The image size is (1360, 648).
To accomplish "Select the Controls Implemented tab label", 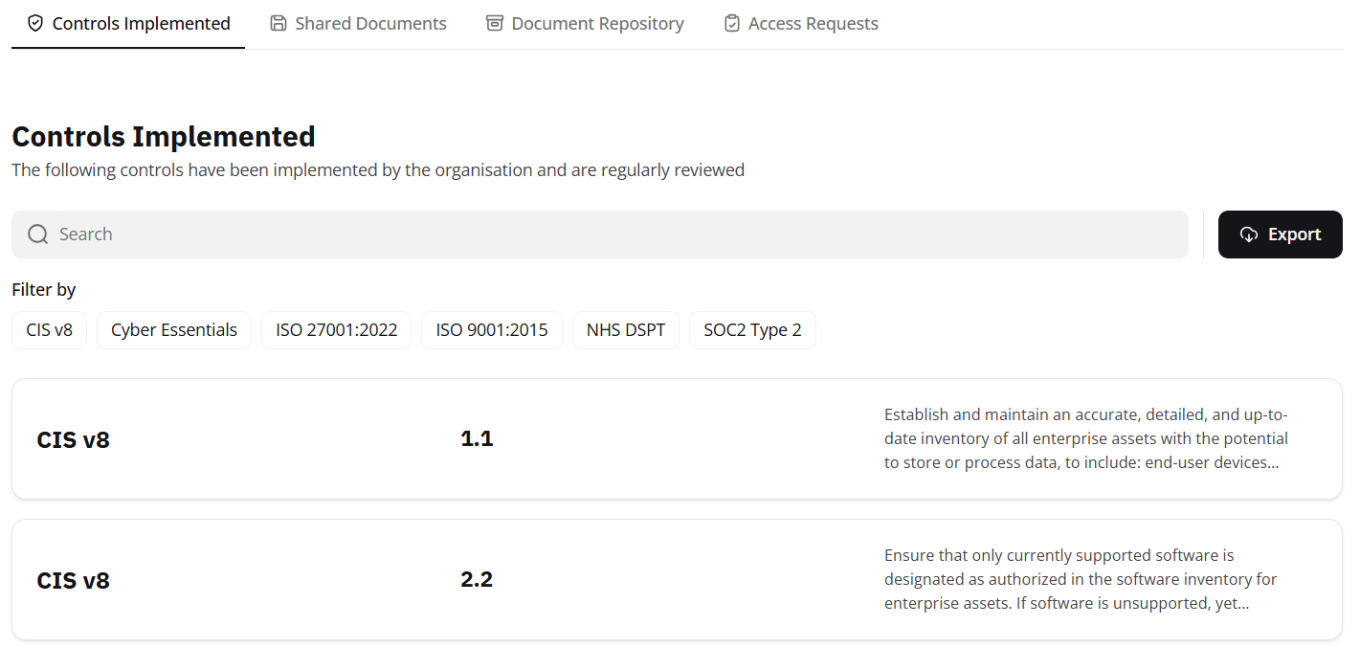I will tap(141, 24).
